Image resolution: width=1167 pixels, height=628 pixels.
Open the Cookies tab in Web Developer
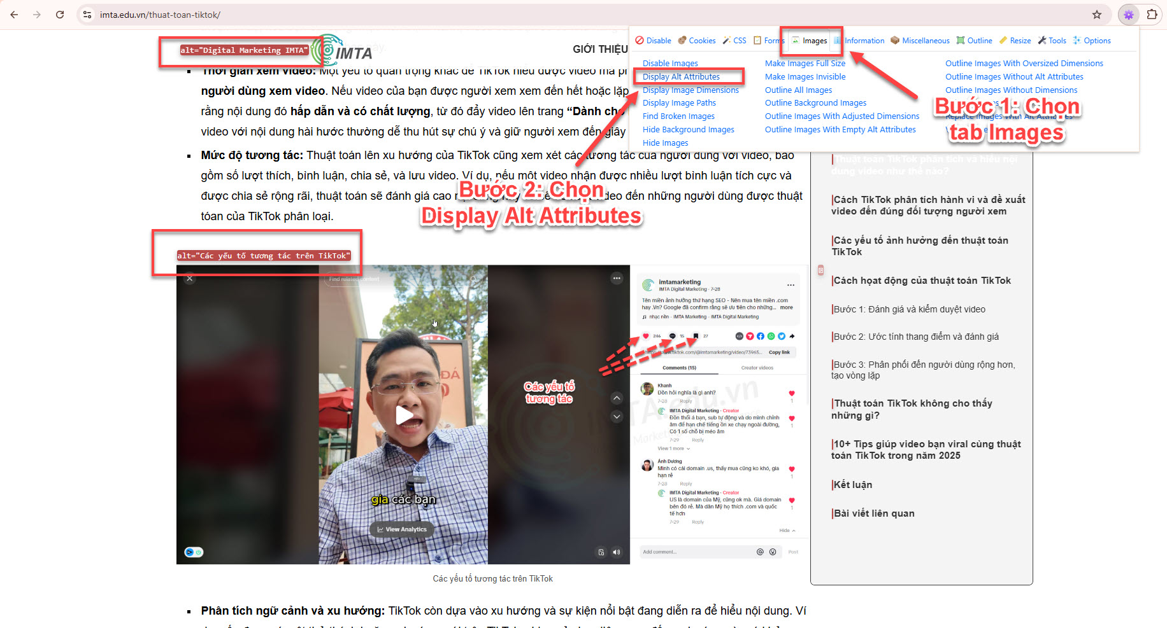coord(697,41)
